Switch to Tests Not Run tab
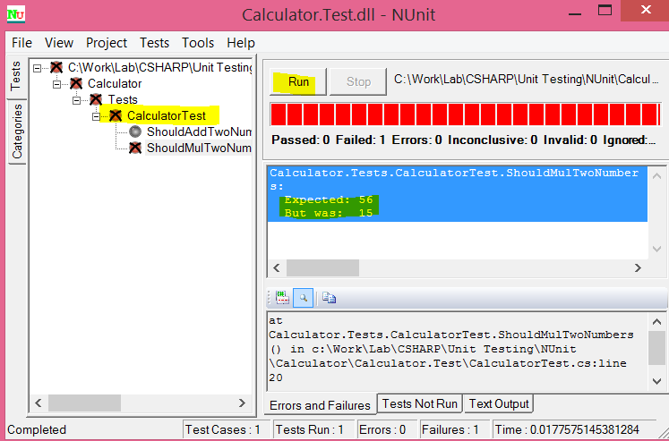Screen dimensions: 669x441 pos(419,404)
